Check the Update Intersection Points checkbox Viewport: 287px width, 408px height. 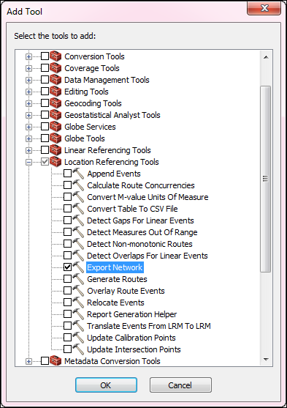click(x=67, y=349)
